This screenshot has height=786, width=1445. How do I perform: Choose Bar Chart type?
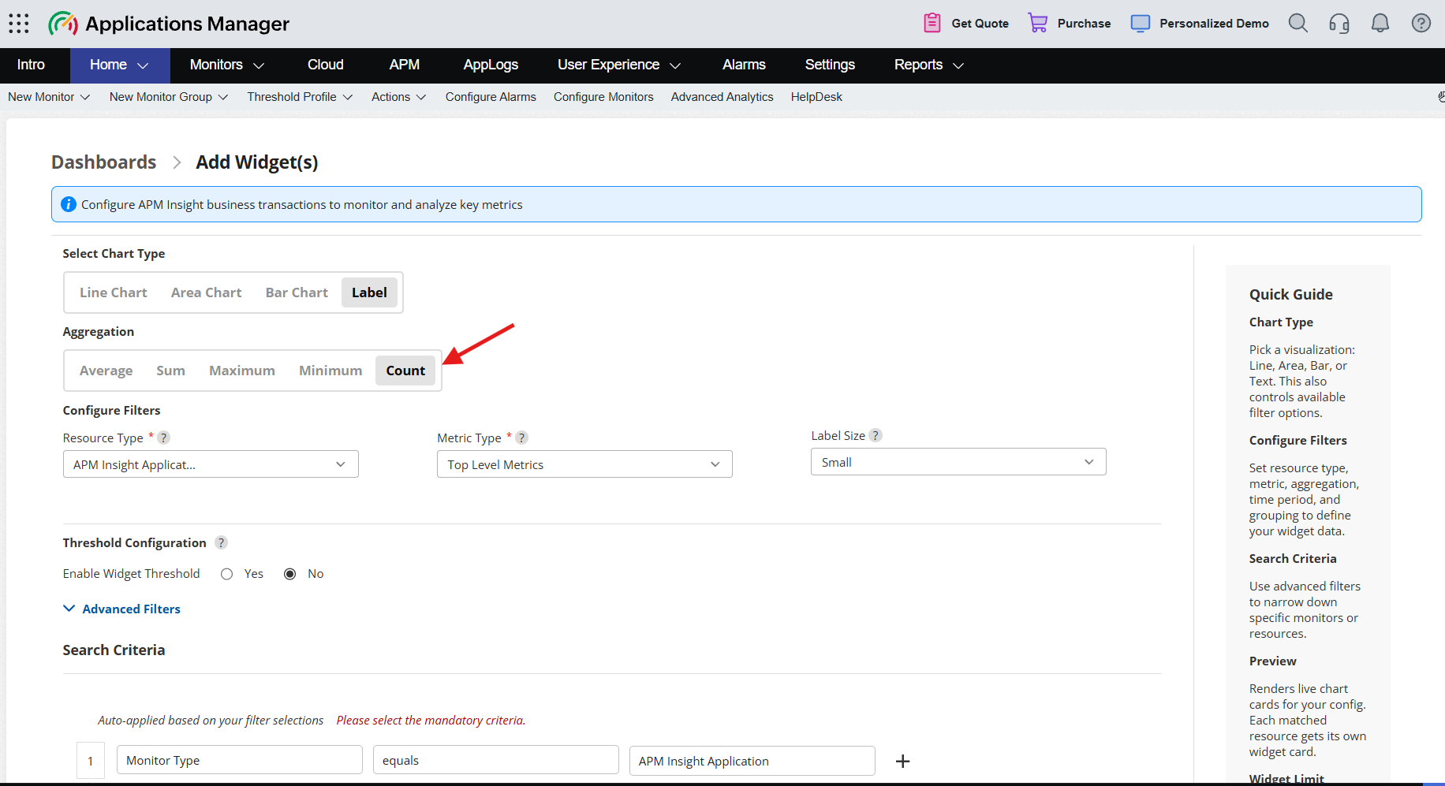297,292
